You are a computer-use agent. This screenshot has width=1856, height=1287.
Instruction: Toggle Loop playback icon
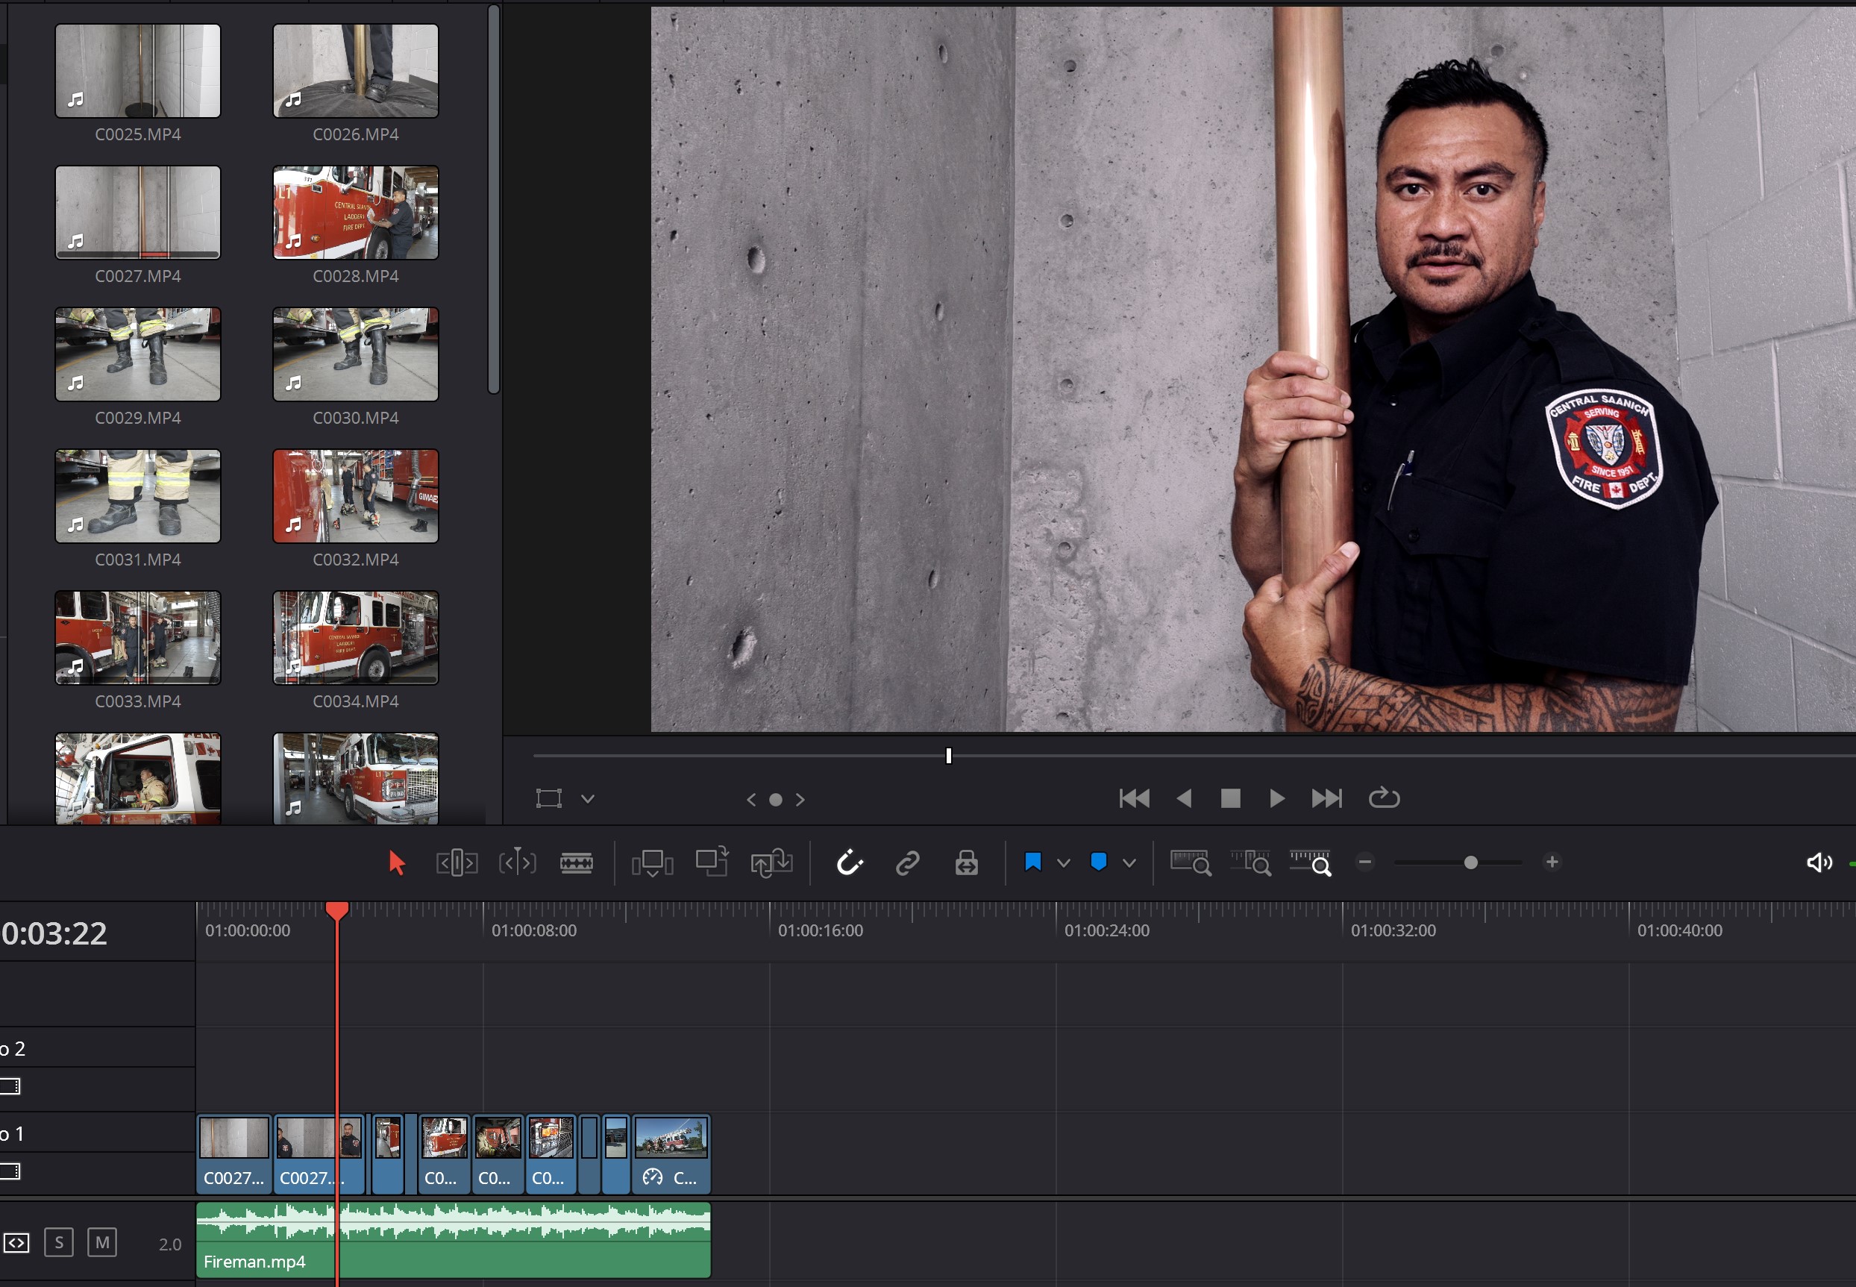[1385, 798]
